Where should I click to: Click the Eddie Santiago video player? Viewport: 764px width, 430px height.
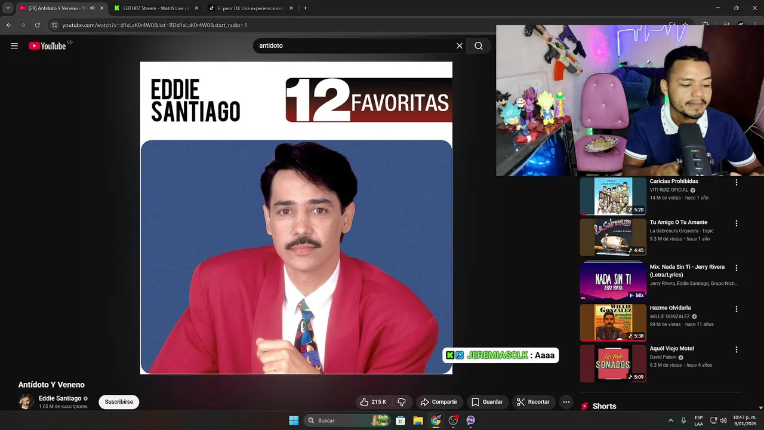pos(296,218)
